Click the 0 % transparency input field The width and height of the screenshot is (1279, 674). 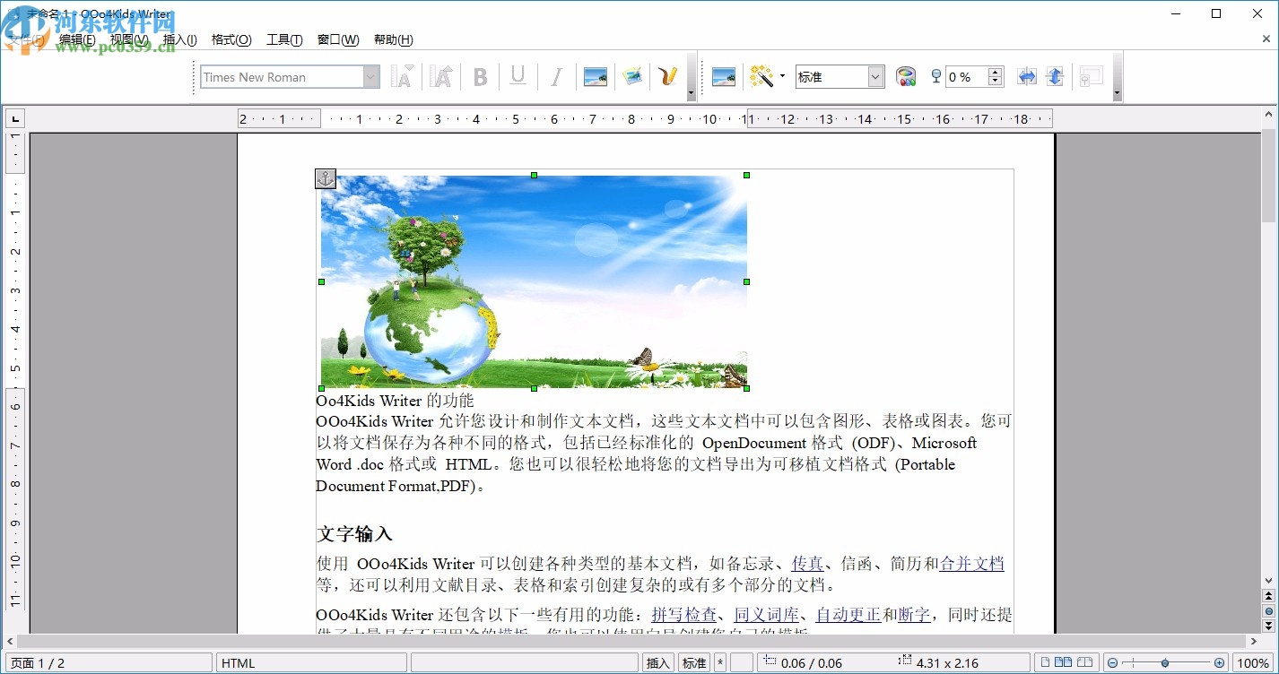click(967, 77)
